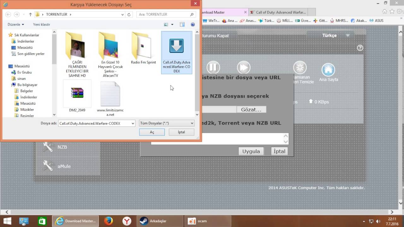Image resolution: width=404 pixels, height=227 pixels.
Task: Open browser favorites star icon
Action: pyautogui.click(x=392, y=11)
